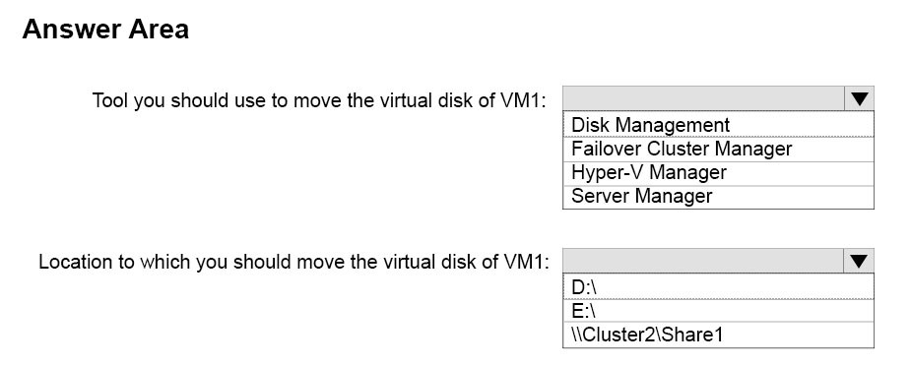
Task: Click the 'Tool you should use' prompt text
Action: pos(319,100)
